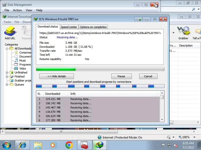Open dropdown arrow next to security lock icon
This screenshot has height=150, width=201.
[x=173, y=137]
